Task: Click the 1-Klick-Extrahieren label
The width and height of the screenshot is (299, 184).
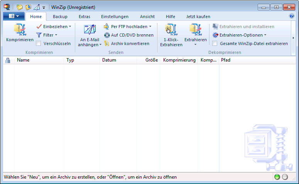Action: point(171,42)
